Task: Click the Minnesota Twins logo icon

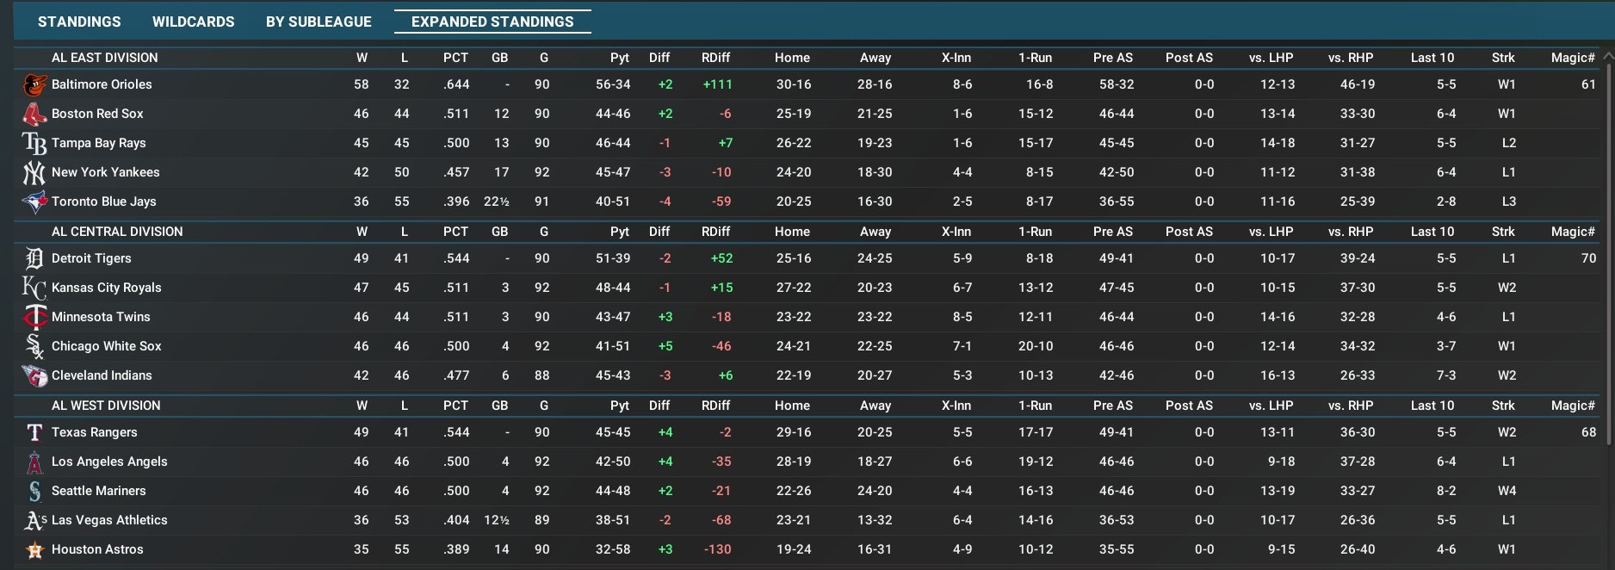Action: tap(34, 317)
